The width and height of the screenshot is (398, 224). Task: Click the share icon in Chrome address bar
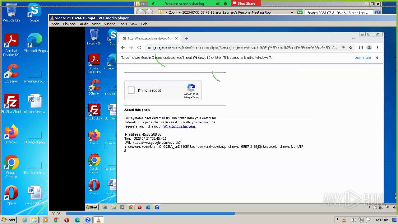343,48
